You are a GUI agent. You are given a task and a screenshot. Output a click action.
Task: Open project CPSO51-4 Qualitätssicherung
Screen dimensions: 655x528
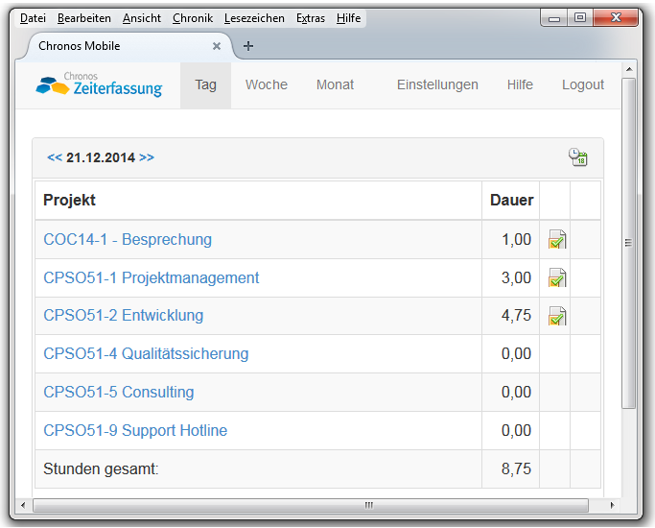146,354
